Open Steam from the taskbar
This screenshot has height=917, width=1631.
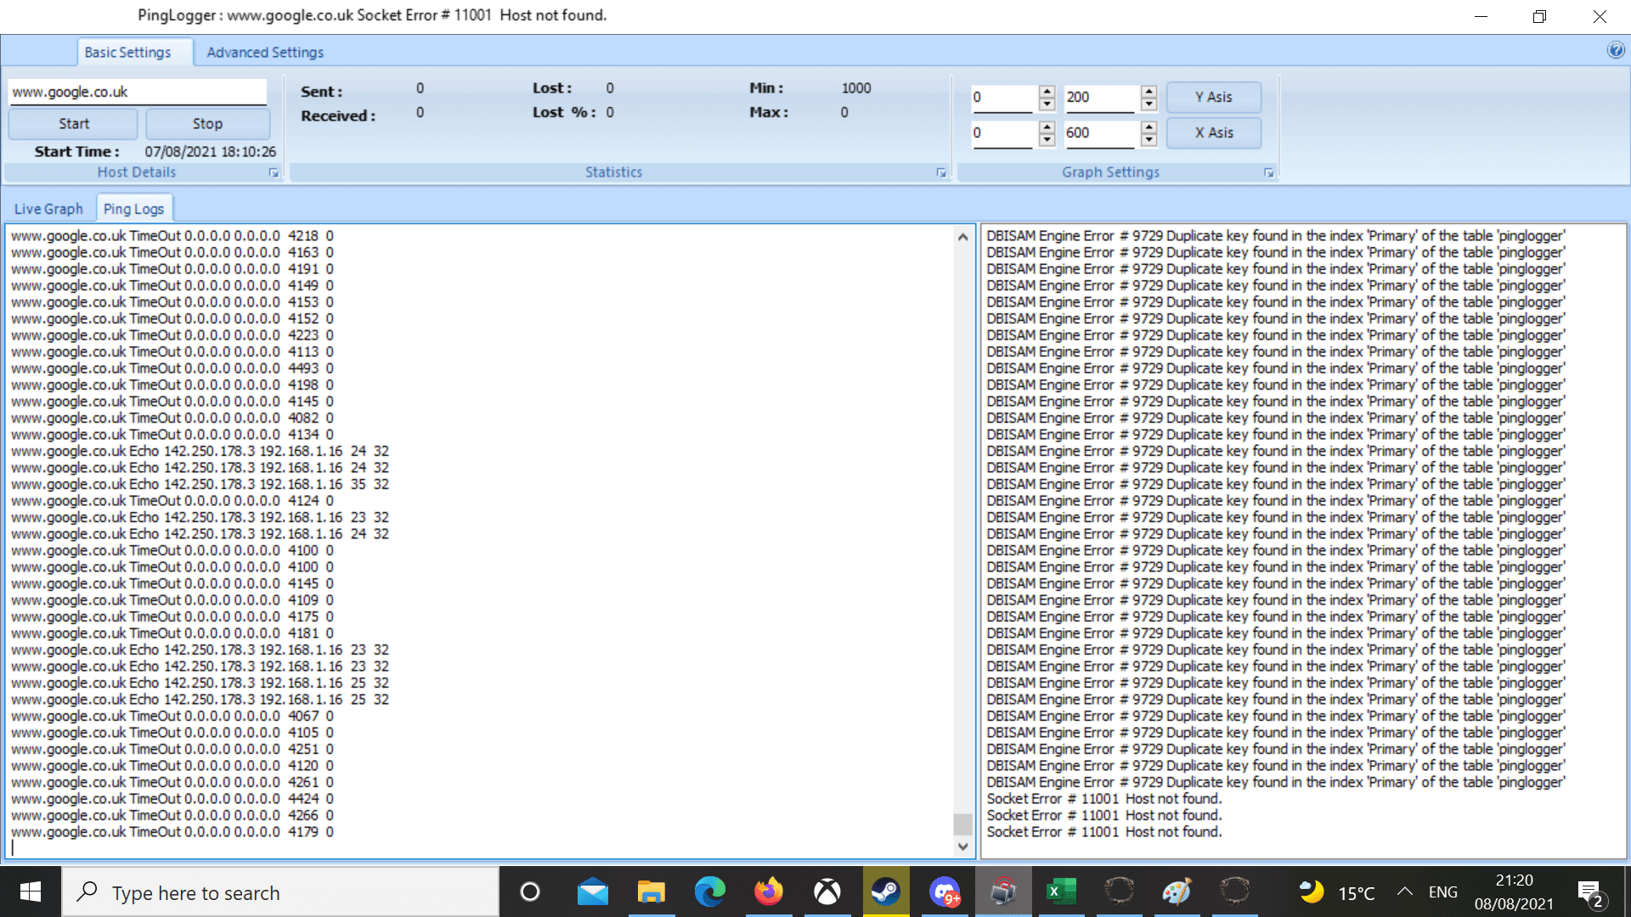(x=885, y=892)
